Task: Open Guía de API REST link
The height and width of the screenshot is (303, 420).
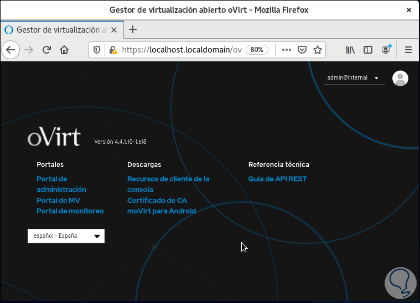Action: [277, 179]
